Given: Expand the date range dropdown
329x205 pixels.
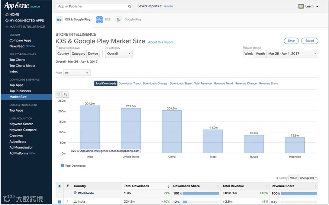Looking at the screenshot, I should pos(292,54).
